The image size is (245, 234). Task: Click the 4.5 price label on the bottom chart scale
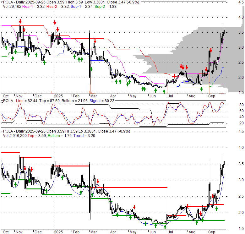click(x=241, y=132)
